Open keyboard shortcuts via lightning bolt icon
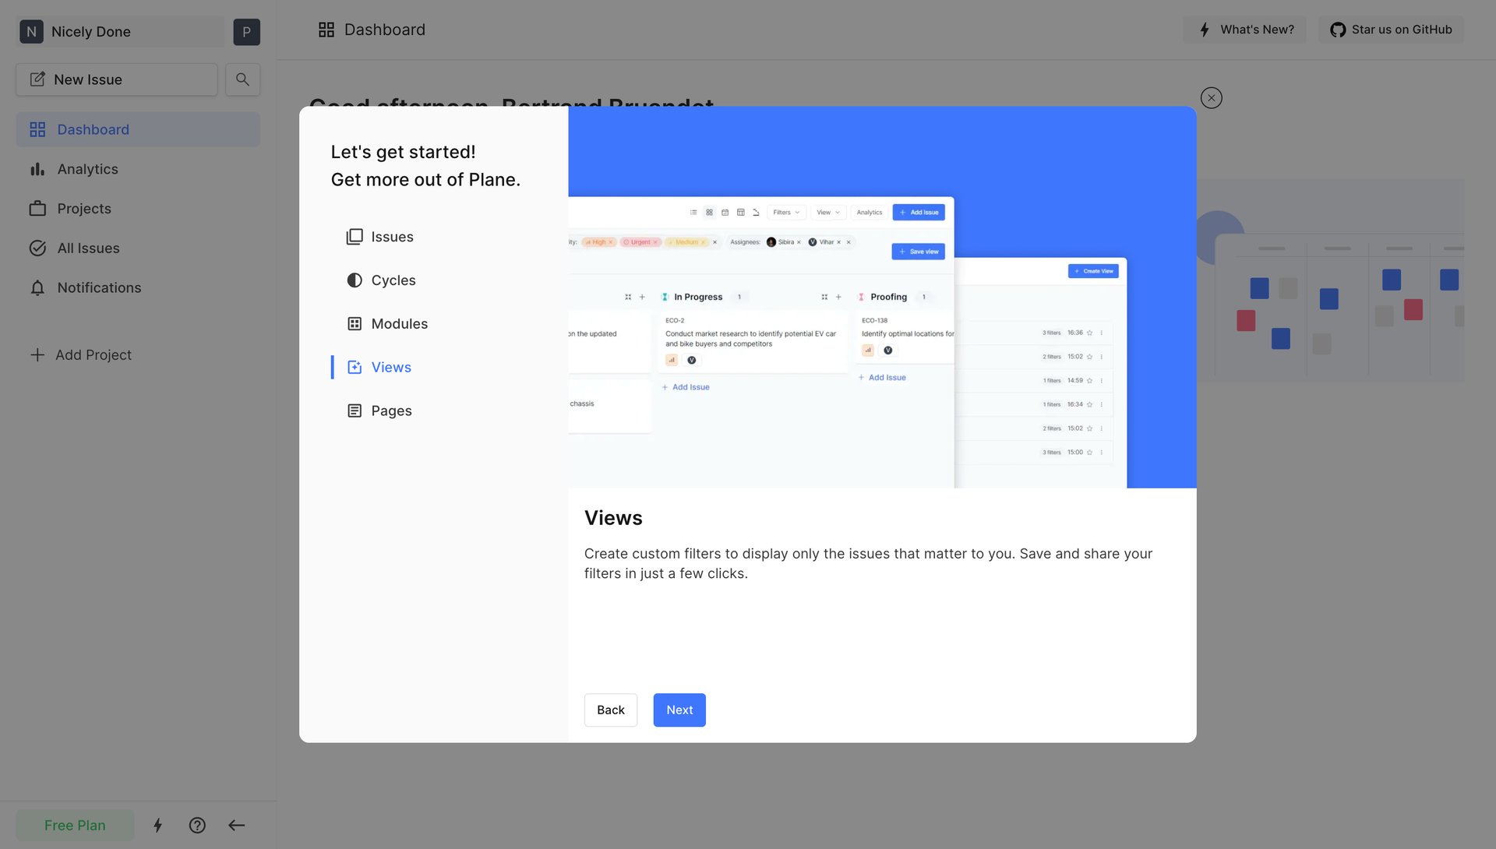 (x=158, y=825)
